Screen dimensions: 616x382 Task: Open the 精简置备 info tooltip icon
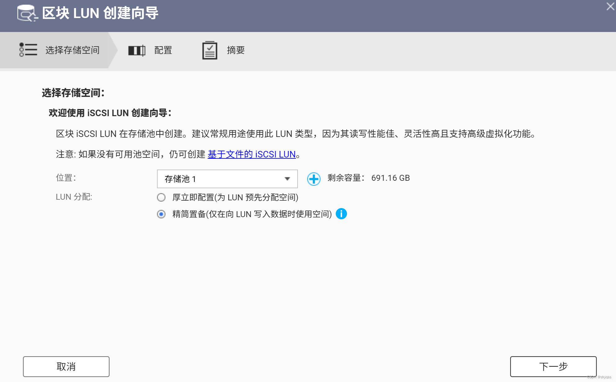pos(341,214)
